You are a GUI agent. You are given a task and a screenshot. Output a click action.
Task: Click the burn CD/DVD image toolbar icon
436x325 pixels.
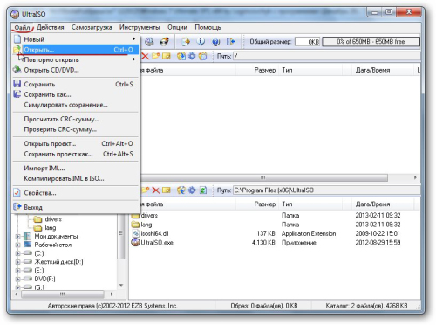click(165, 42)
